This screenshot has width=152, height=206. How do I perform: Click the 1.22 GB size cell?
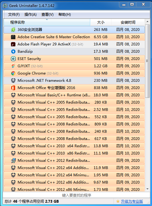(101, 66)
